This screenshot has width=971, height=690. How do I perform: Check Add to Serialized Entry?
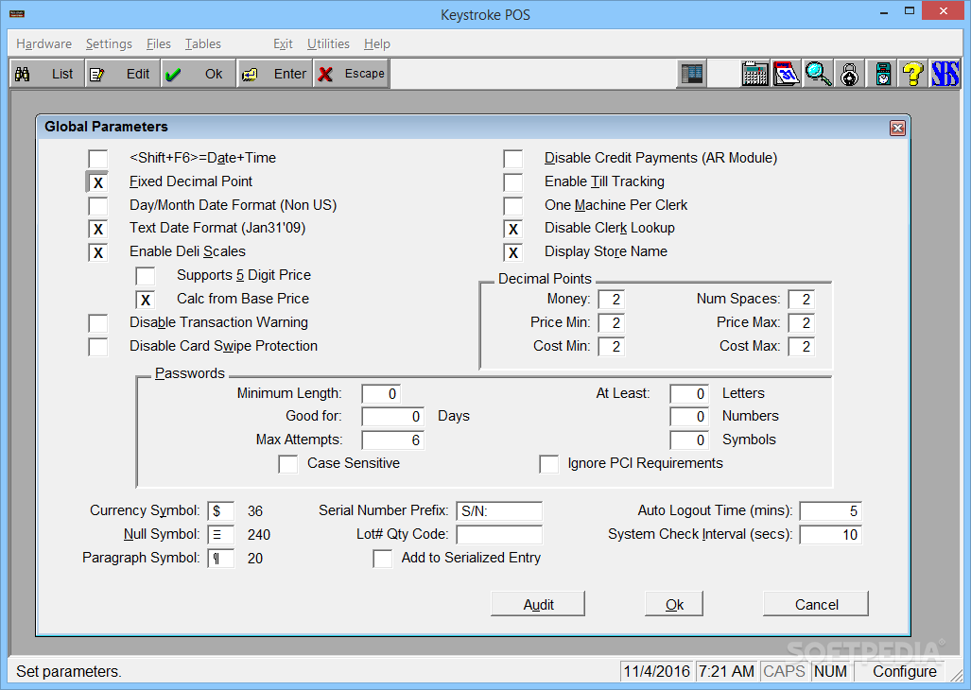(x=382, y=559)
